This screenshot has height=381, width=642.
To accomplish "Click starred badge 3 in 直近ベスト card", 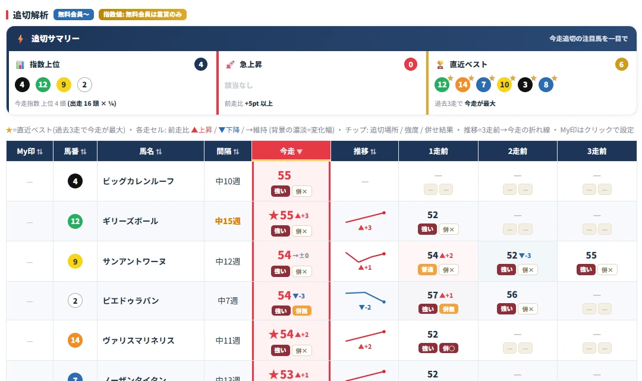I will point(525,85).
